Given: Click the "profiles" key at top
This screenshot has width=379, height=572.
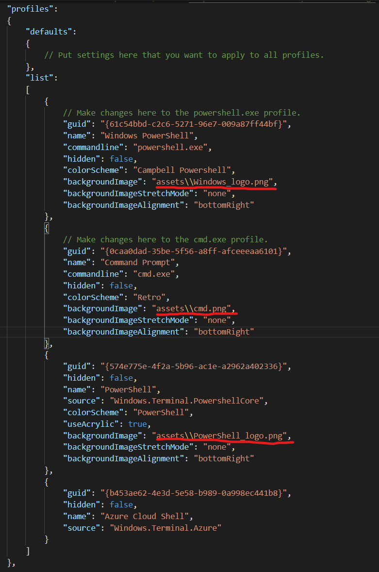Looking at the screenshot, I should [x=30, y=9].
